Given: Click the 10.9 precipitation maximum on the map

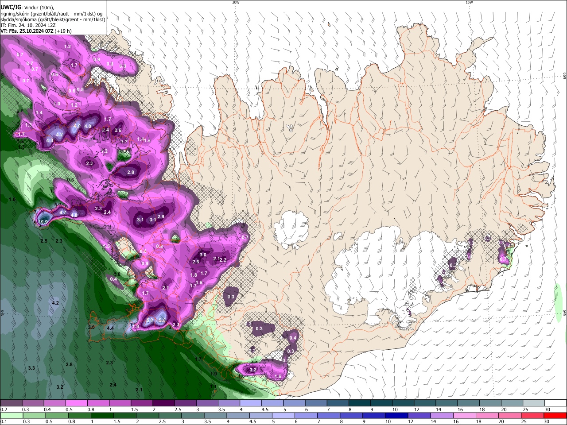Looking at the screenshot, I should click(43, 222).
